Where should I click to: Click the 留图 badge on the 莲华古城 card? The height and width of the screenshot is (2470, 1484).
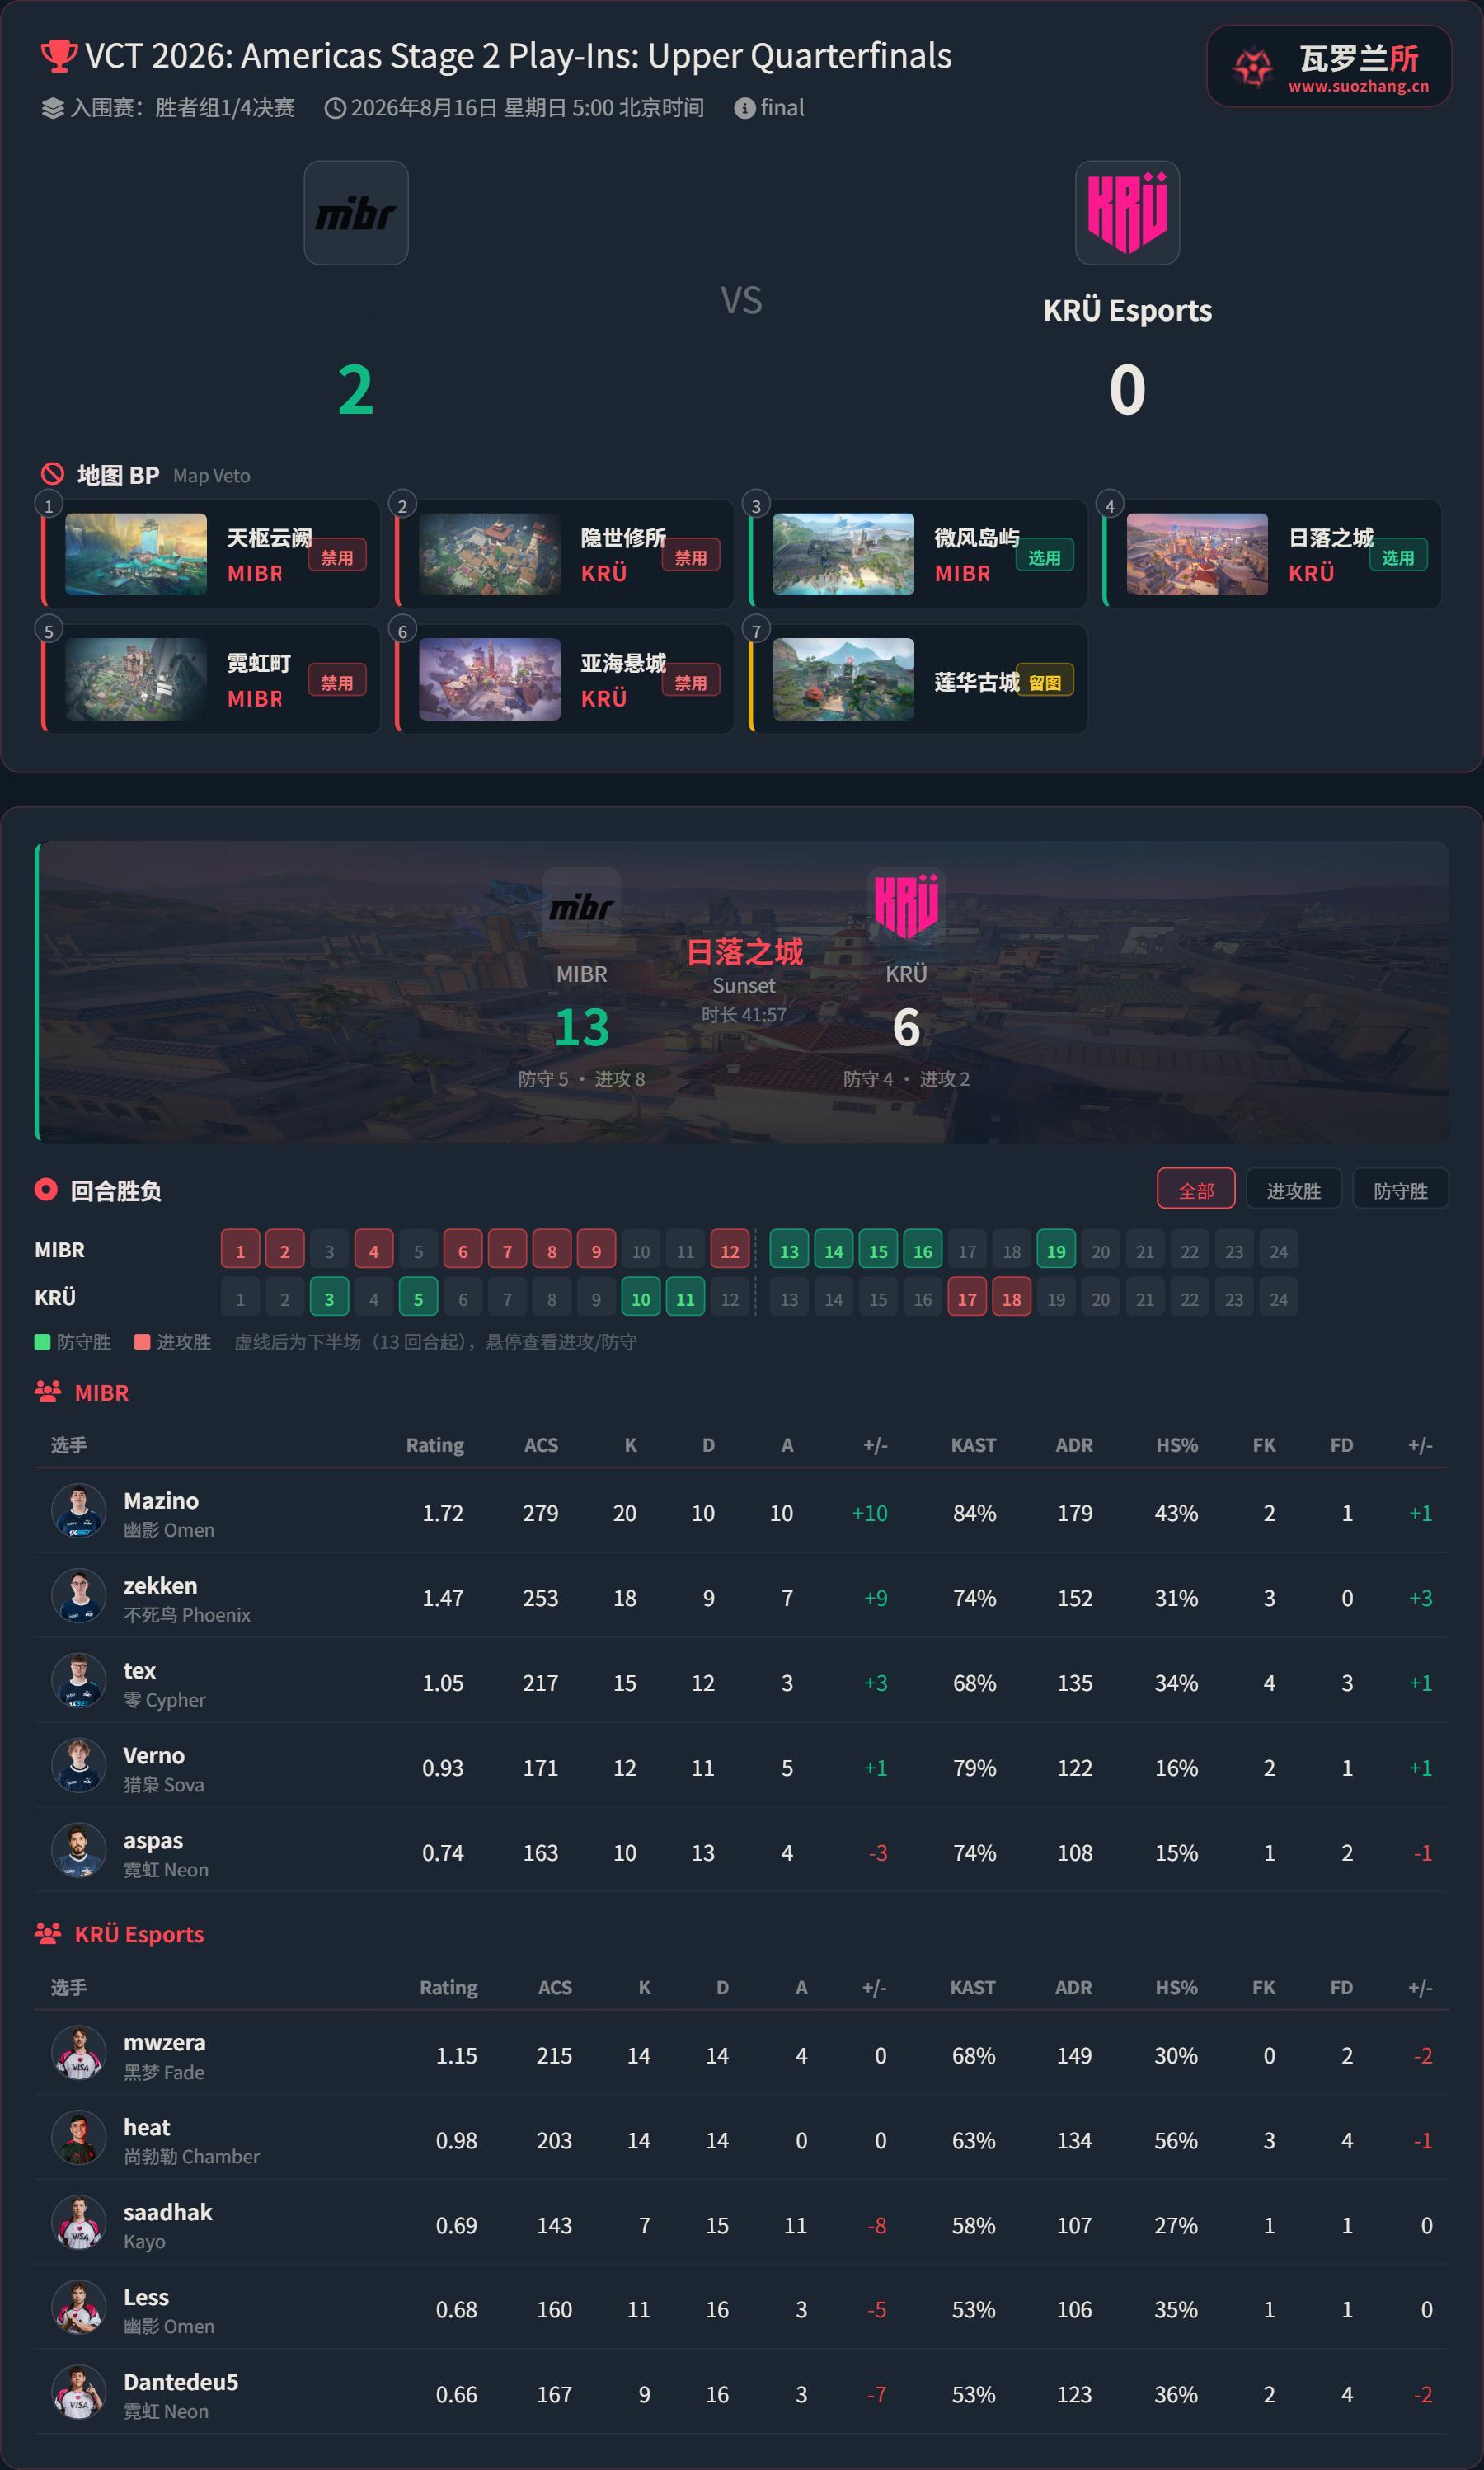tap(1044, 682)
